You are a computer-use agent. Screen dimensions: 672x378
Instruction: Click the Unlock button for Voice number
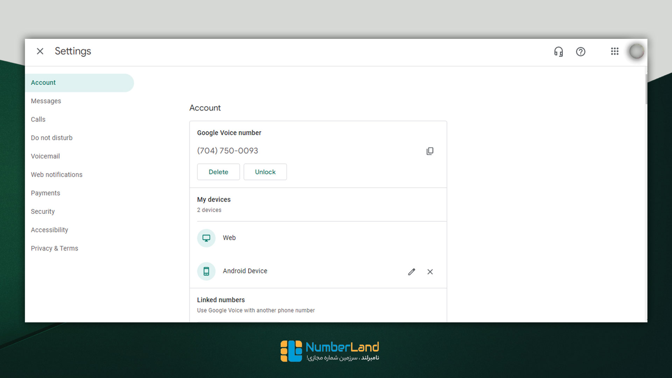pos(265,172)
